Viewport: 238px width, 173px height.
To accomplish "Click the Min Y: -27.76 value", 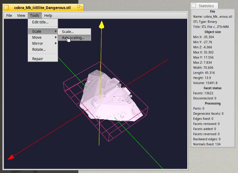I will pos(202,42).
